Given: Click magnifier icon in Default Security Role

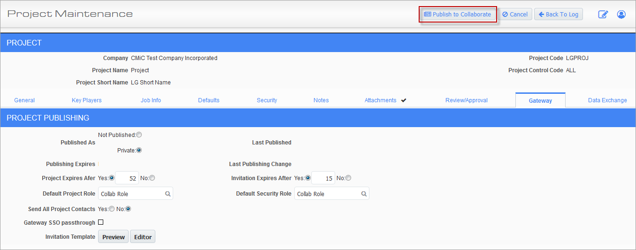Looking at the screenshot, I should [x=364, y=194].
